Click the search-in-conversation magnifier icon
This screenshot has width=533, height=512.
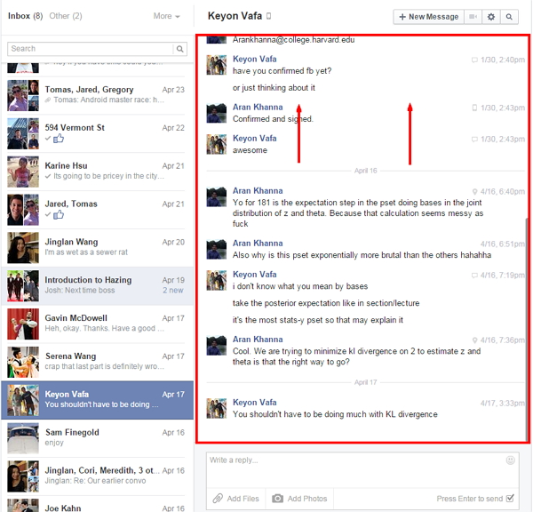pos(509,17)
